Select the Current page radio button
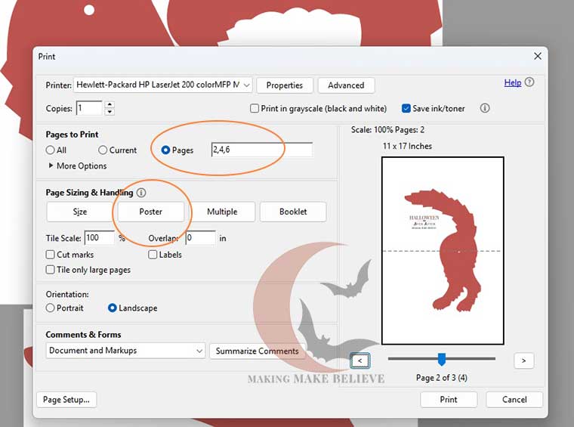 103,150
